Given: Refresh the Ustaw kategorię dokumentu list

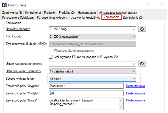Looking at the screenshot, I should 142,64.
